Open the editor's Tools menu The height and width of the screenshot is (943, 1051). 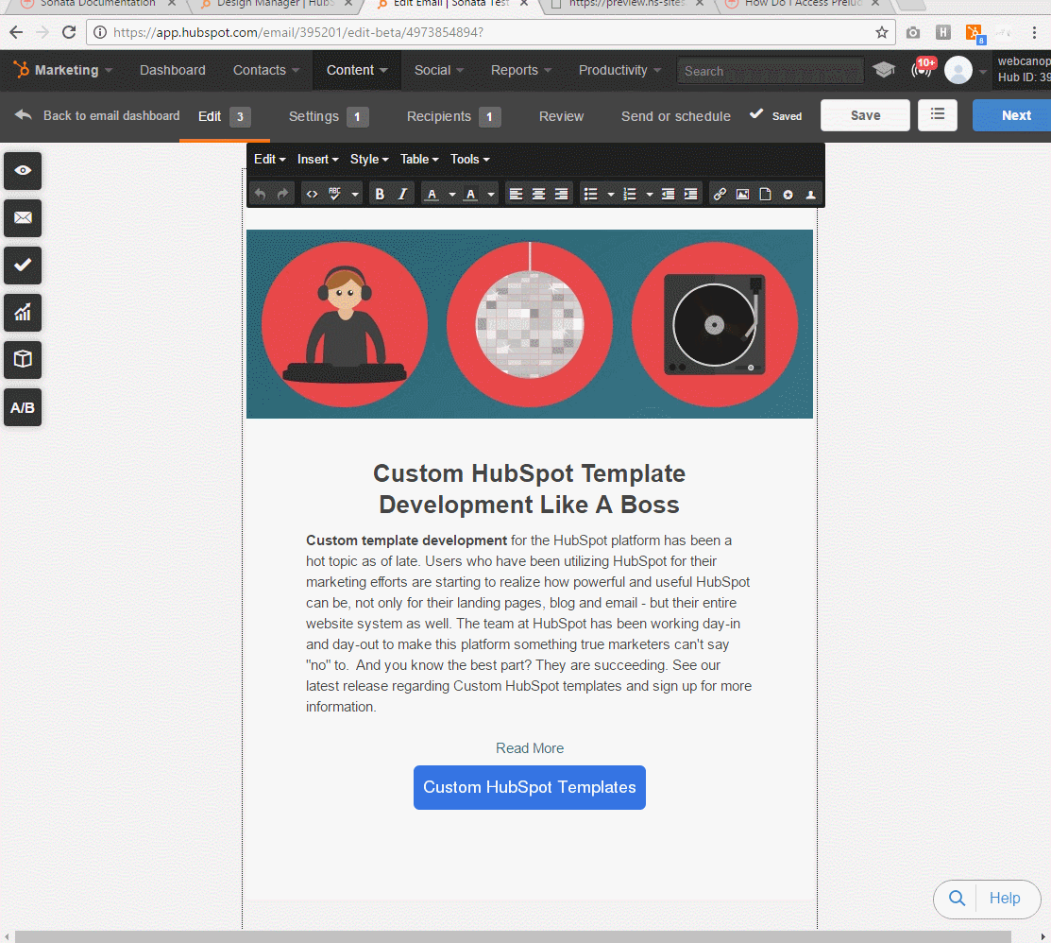point(470,159)
